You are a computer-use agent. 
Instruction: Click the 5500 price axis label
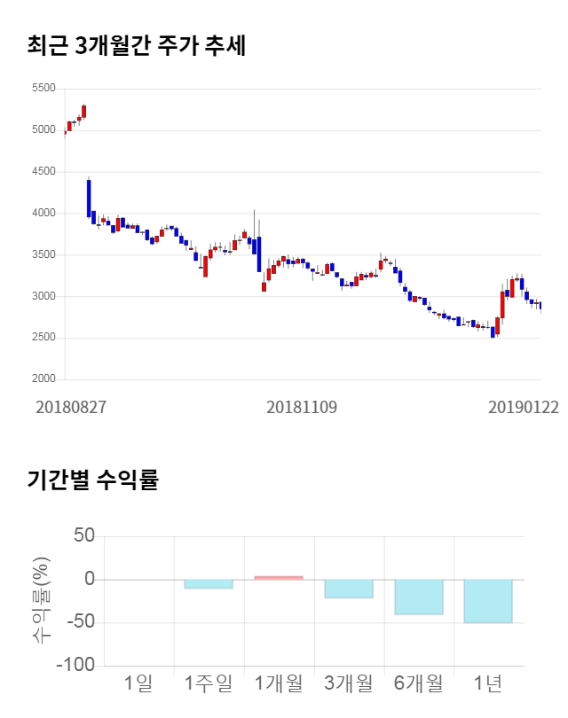(43, 89)
